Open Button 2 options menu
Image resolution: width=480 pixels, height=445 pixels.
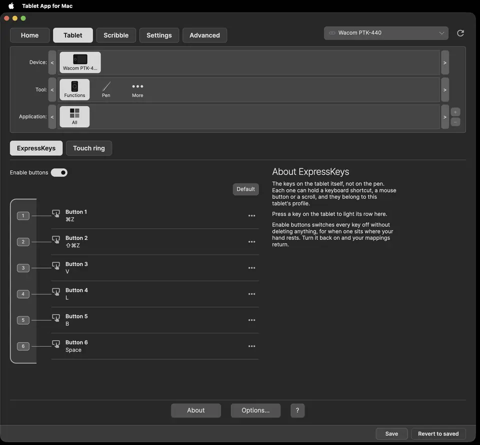click(x=251, y=242)
